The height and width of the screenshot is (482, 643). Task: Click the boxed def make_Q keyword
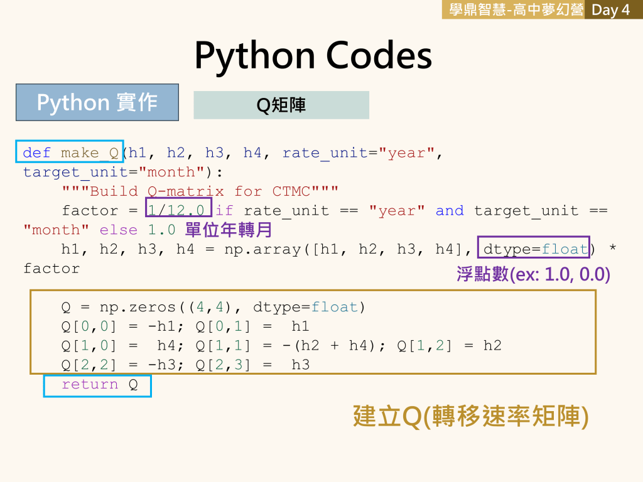pos(70,153)
